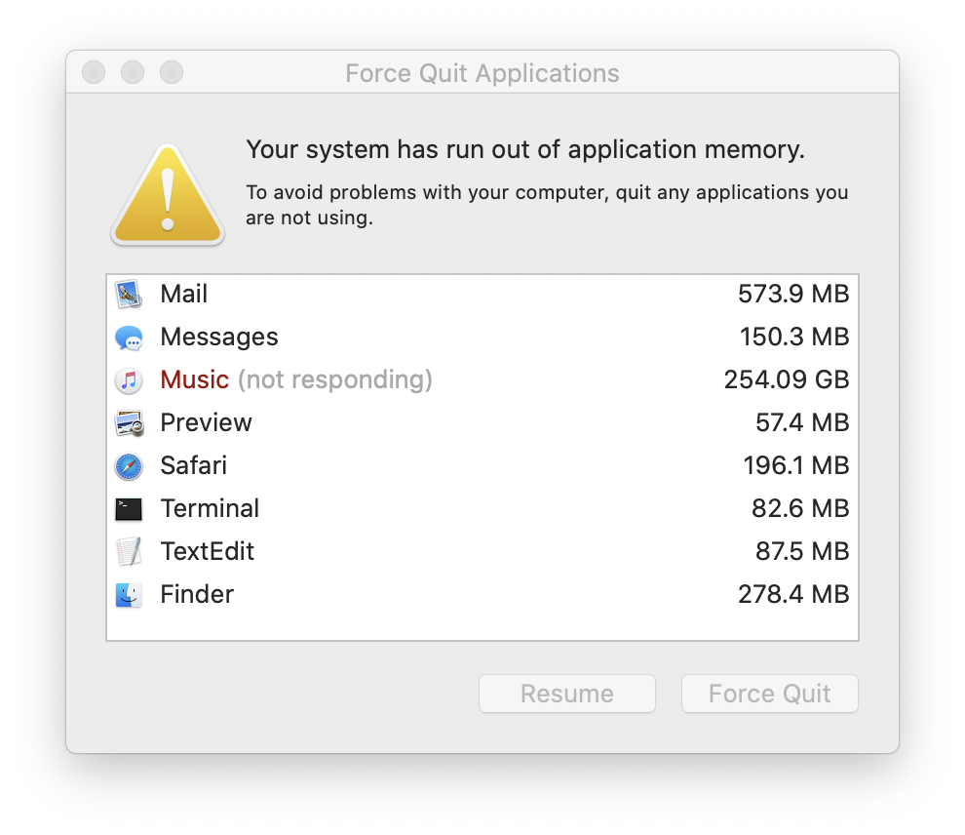The height and width of the screenshot is (835, 965).
Task: Select the Safari row label
Action: [193, 465]
